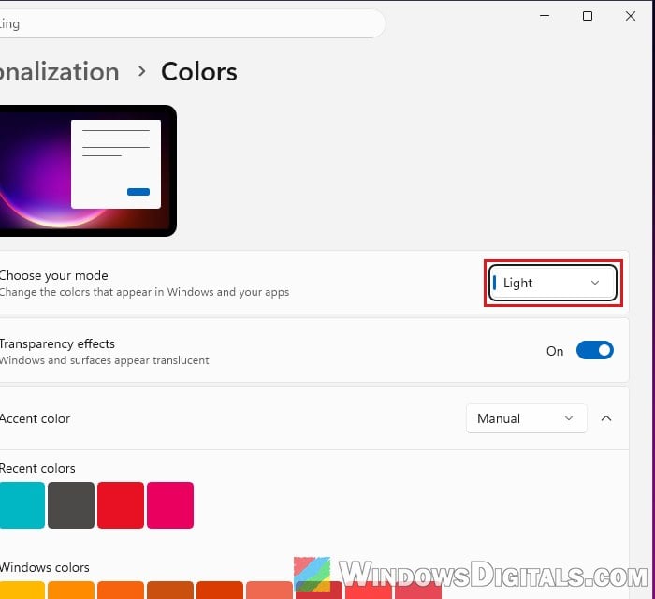The image size is (655, 599).
Task: Click the Personalization breadcrumb link
Action: click(59, 71)
